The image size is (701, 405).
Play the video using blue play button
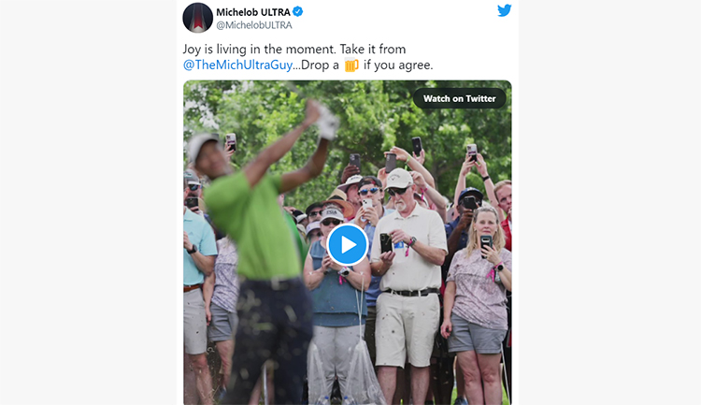coord(348,245)
